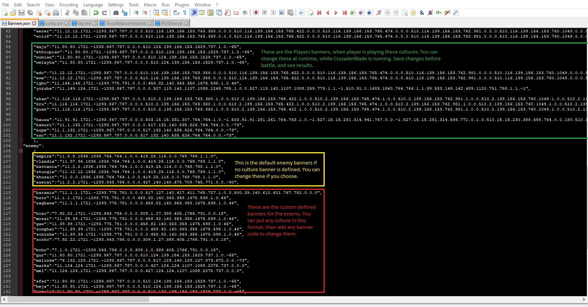Click the Replace icon beside the binoculars
The image size is (588, 307).
point(125,13)
